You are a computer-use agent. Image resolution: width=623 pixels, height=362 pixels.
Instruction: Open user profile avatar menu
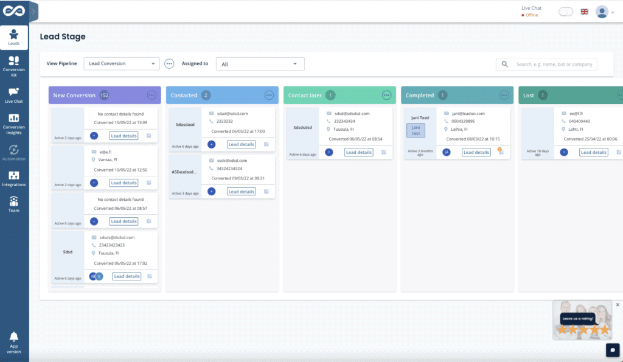[602, 12]
